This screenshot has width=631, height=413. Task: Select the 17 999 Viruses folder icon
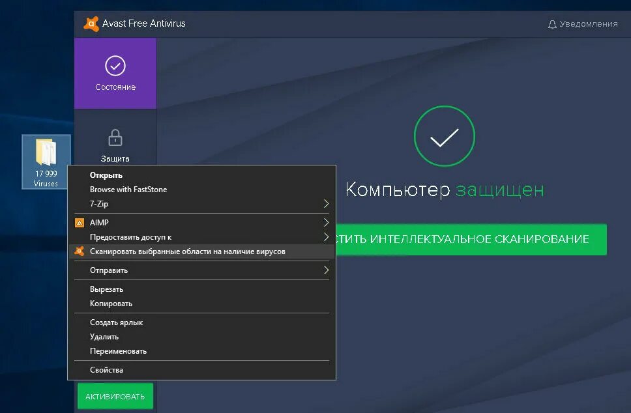46,152
